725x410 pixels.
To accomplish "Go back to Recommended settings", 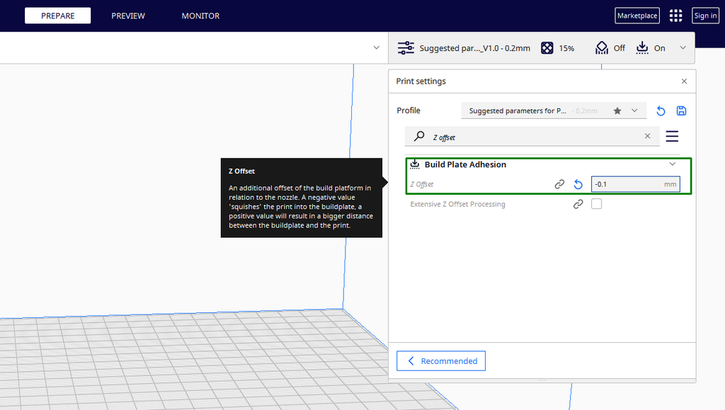I will click(440, 361).
